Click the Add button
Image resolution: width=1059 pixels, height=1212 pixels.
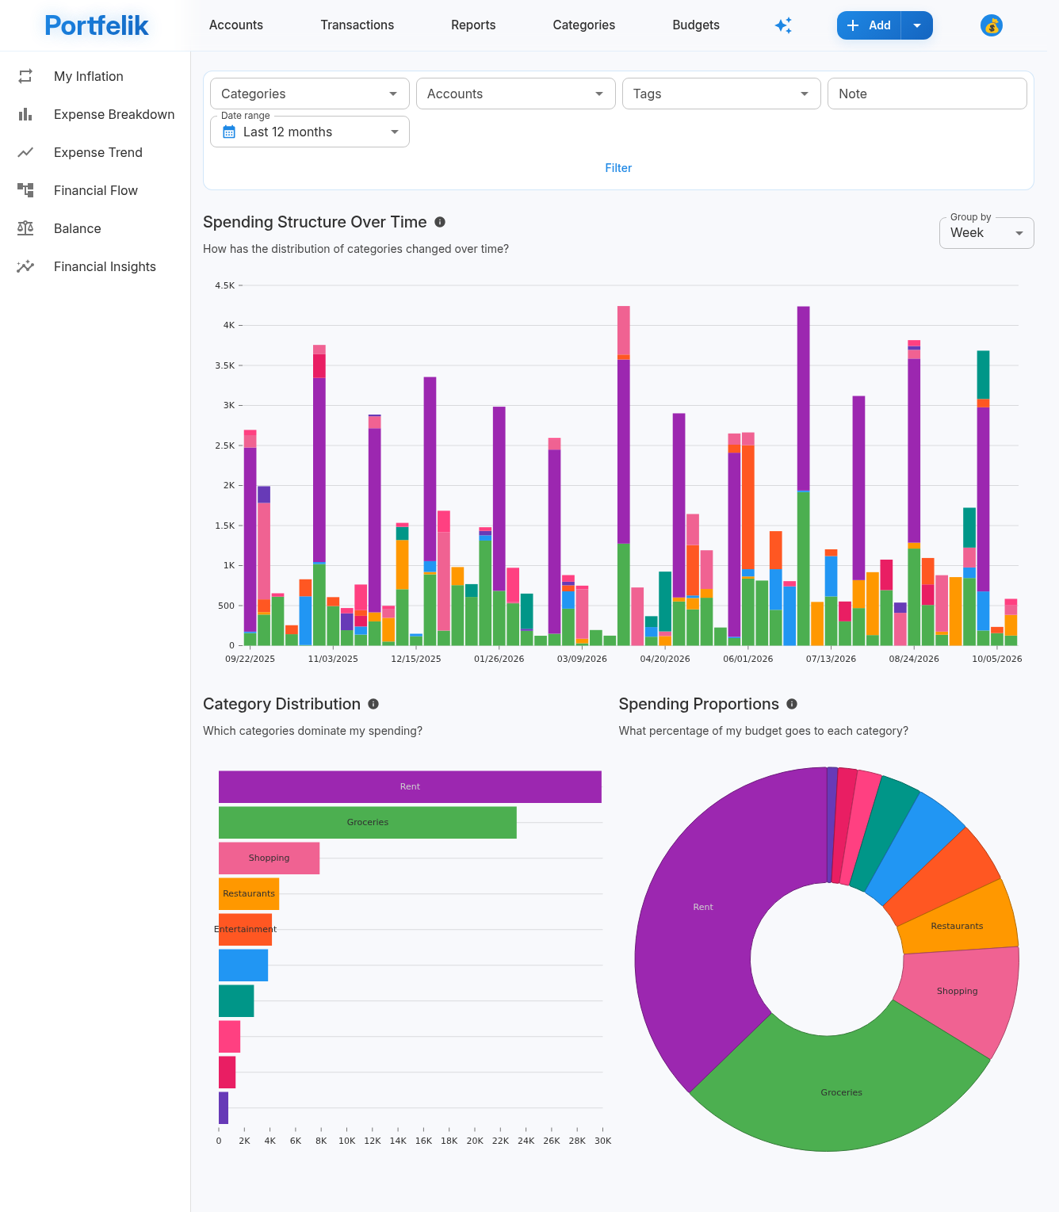coord(869,25)
